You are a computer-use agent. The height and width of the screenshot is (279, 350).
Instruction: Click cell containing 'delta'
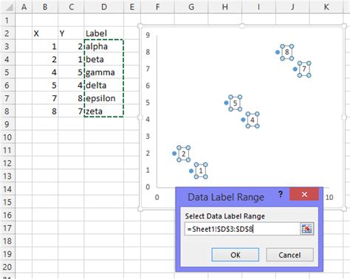(104, 86)
